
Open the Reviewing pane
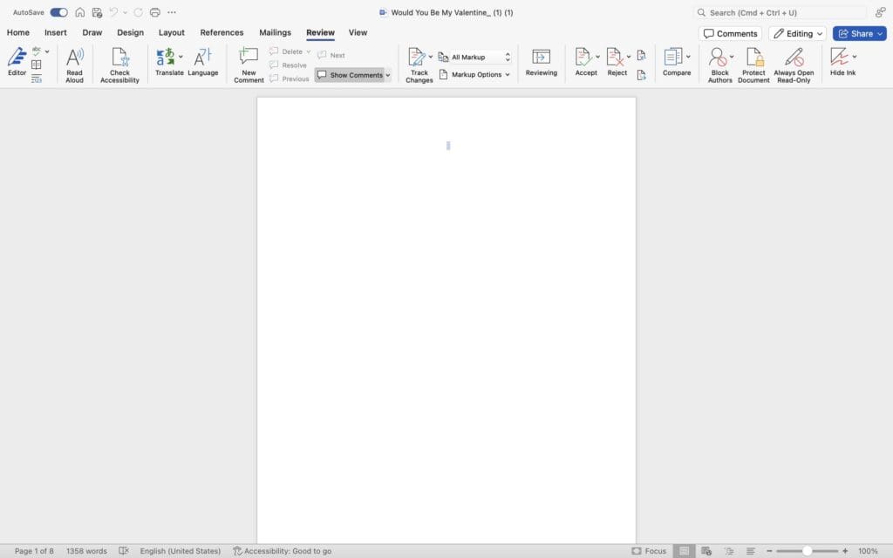pos(541,61)
